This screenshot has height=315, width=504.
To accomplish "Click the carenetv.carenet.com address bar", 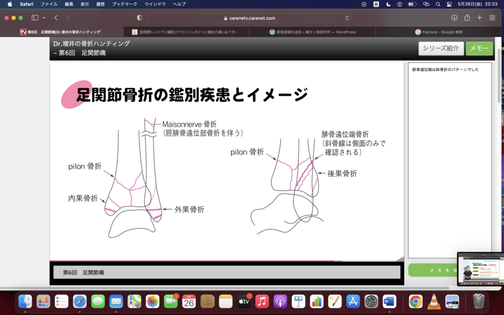I will (x=251, y=18).
